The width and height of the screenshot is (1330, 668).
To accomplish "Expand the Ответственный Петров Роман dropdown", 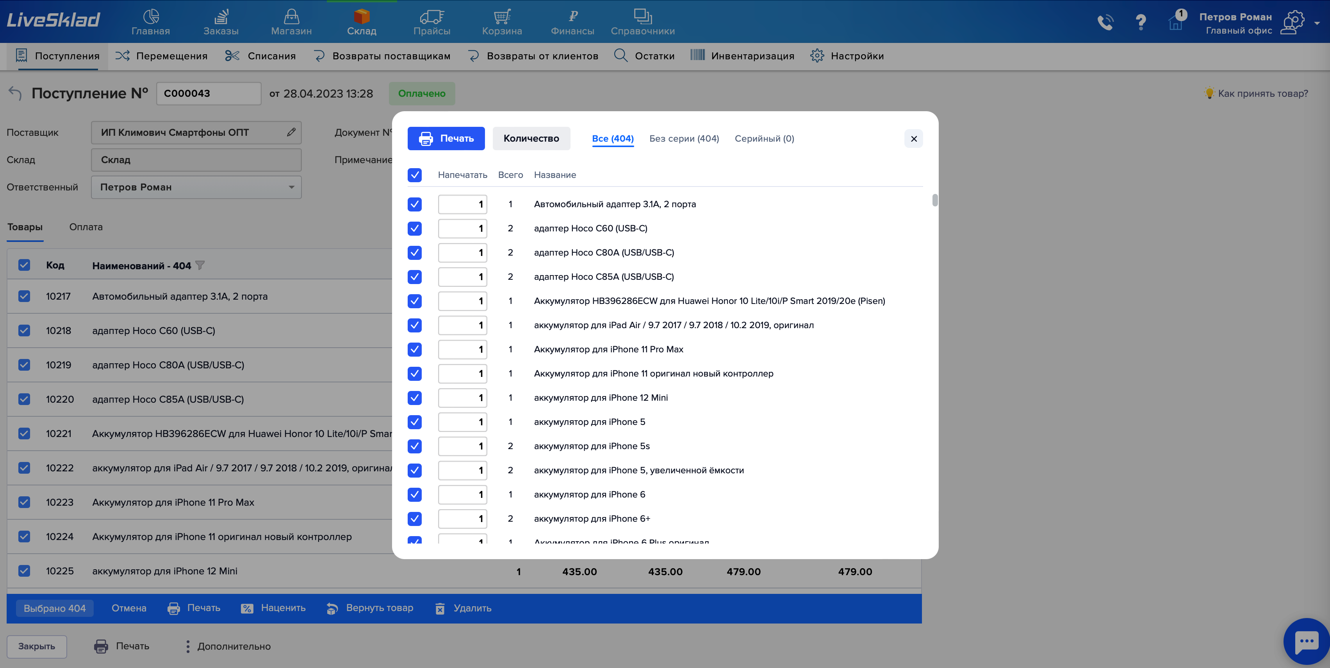I will point(291,187).
